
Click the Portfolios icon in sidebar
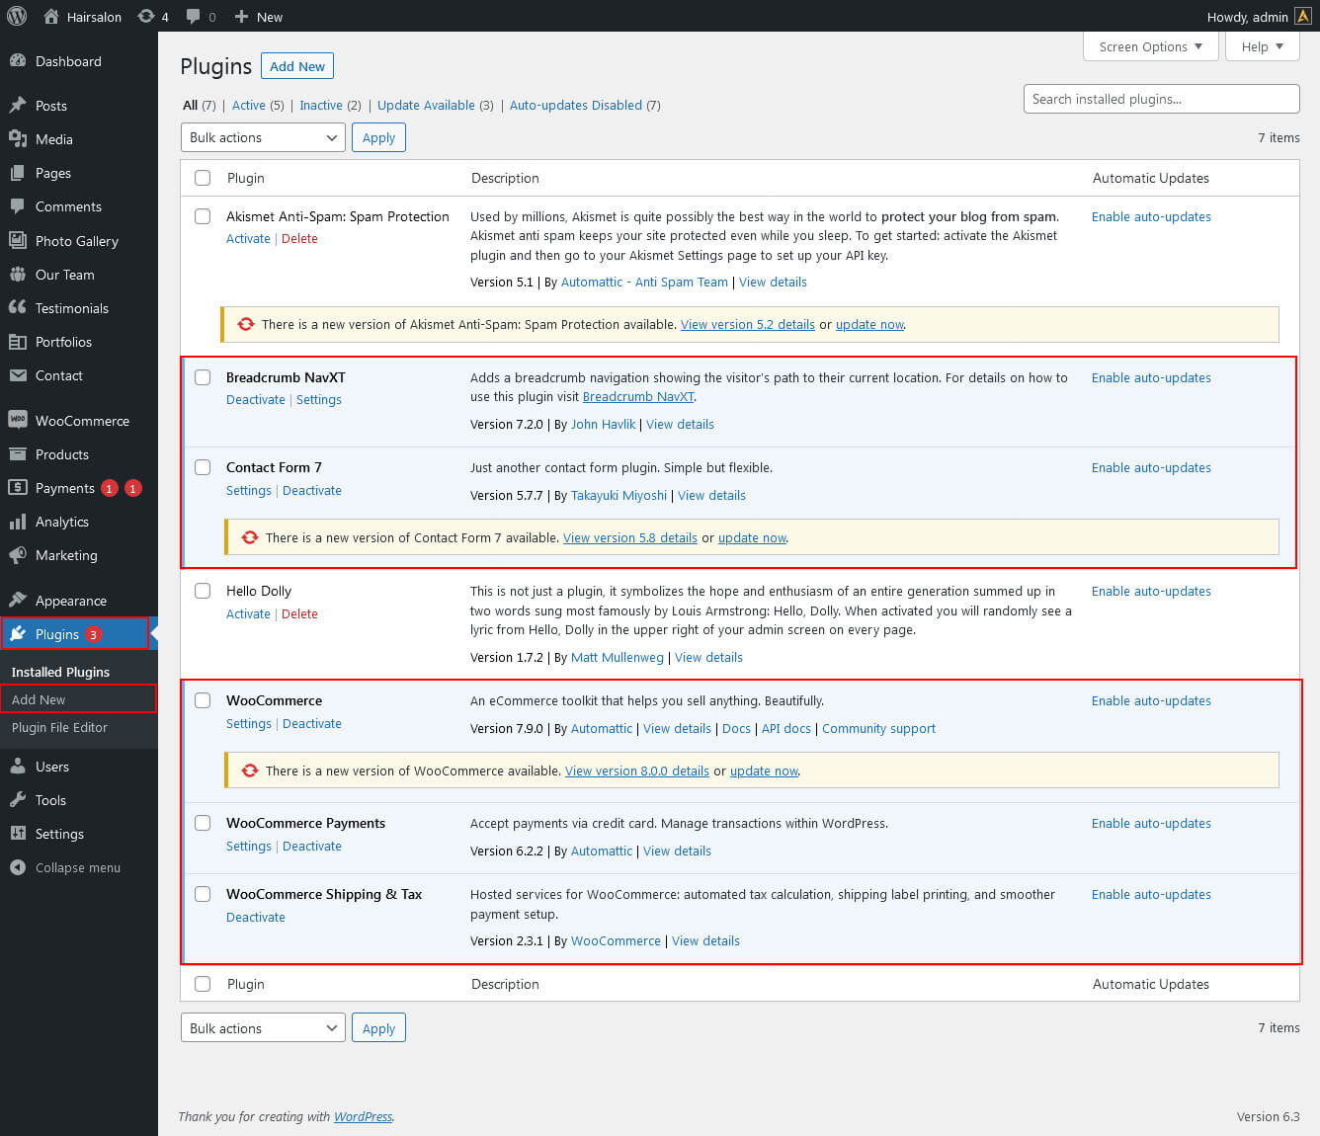18,342
